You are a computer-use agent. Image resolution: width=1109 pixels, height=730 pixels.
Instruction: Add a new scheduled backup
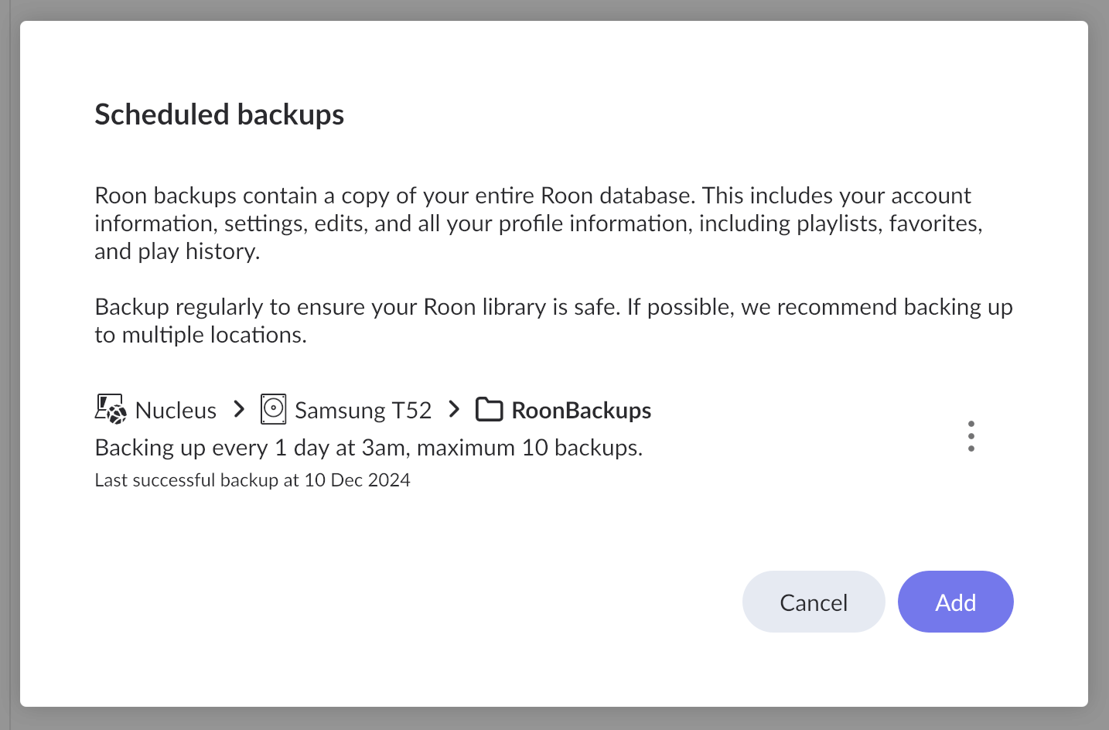[x=955, y=602]
